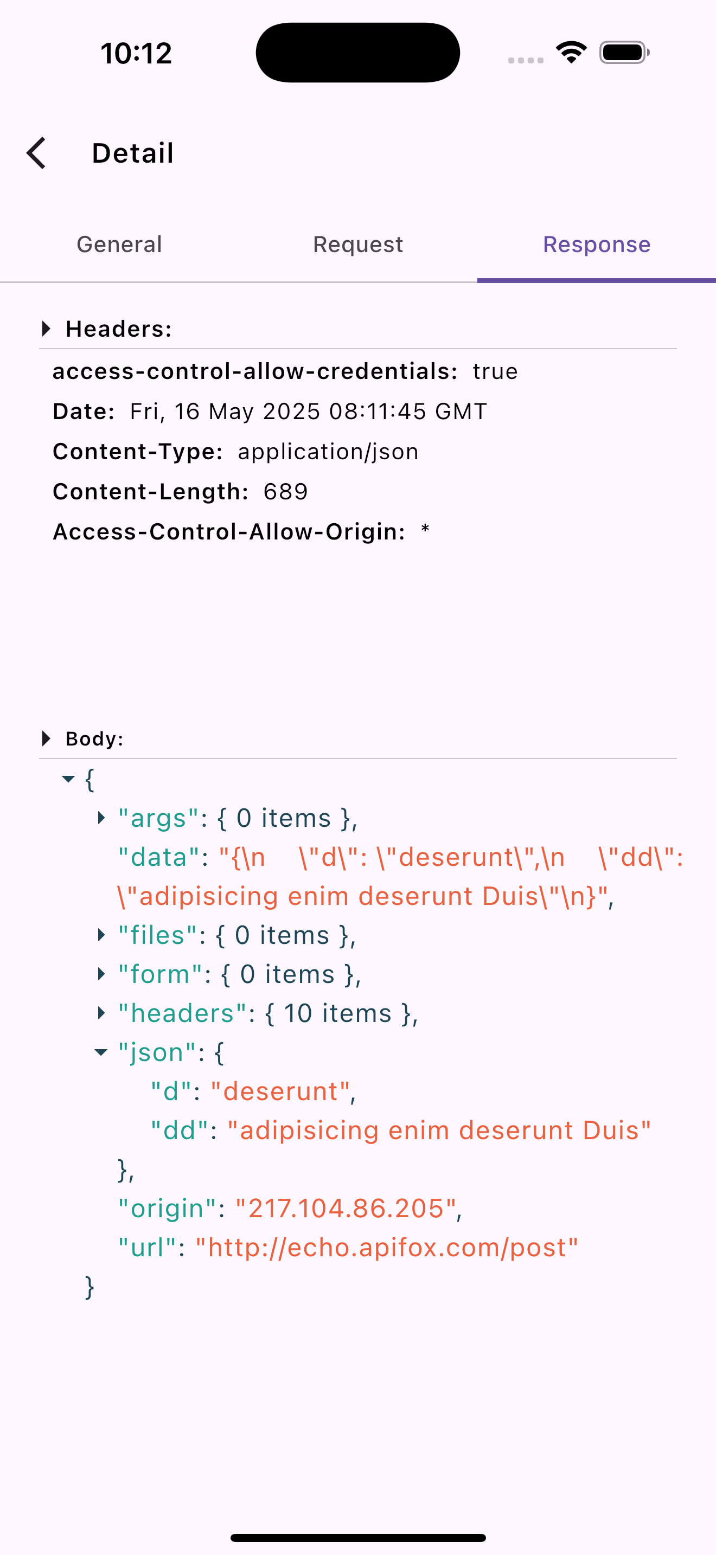Tap the Detail title text
This screenshot has width=716, height=1555.
(132, 153)
